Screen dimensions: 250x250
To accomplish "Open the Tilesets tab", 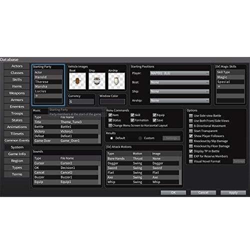I will point(17,133).
